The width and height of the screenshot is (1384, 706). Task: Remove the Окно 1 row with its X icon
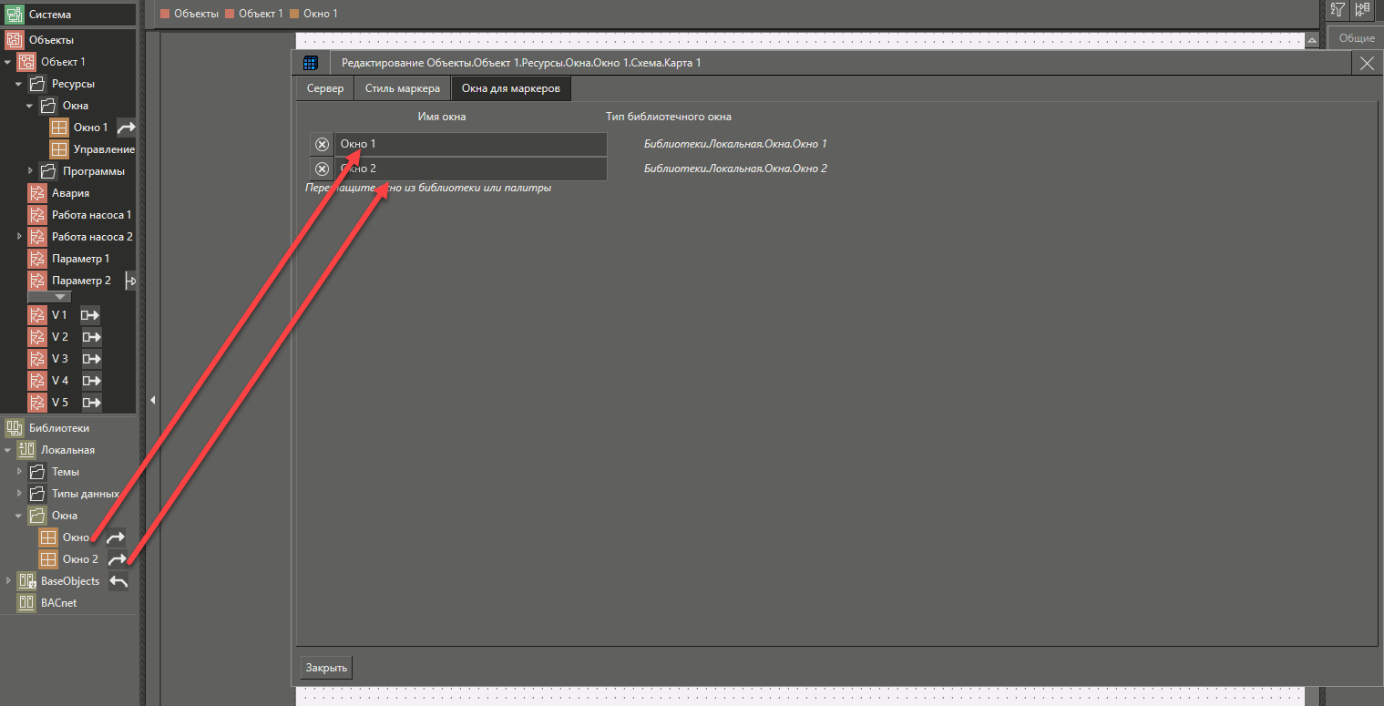coord(322,145)
